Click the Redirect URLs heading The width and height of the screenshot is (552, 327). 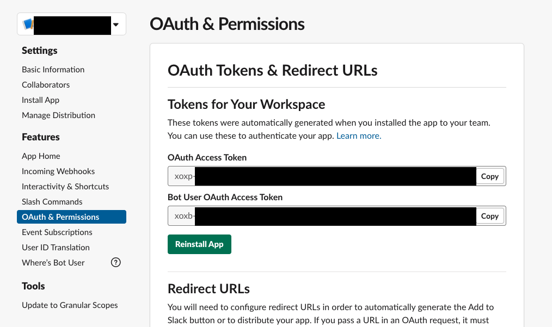point(208,288)
